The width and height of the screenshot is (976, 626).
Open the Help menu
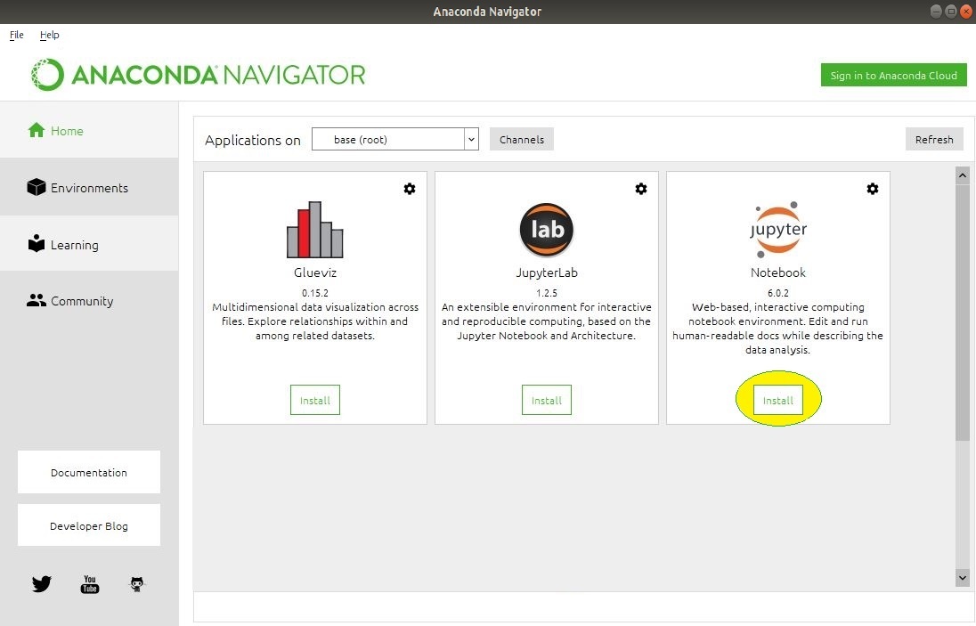point(50,35)
